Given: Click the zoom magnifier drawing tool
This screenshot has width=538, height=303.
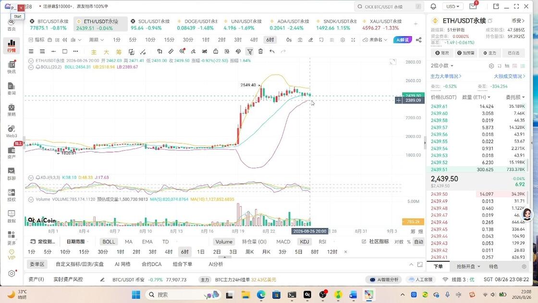Looking at the screenshot, I should 182,51.
